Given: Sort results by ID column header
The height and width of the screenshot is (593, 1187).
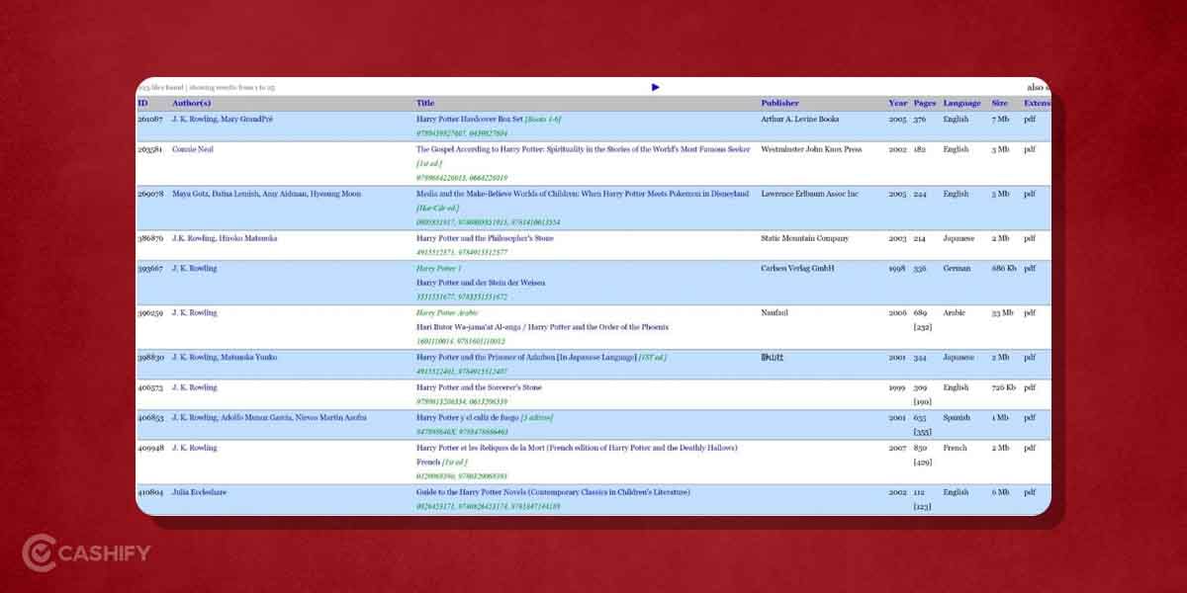Looking at the screenshot, I should pos(142,103).
